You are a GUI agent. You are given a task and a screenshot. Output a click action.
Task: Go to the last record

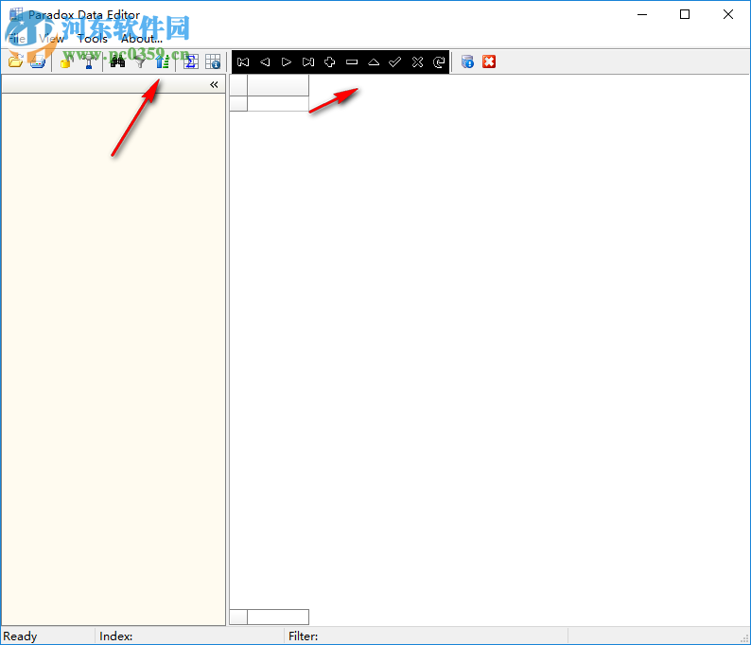click(x=308, y=62)
